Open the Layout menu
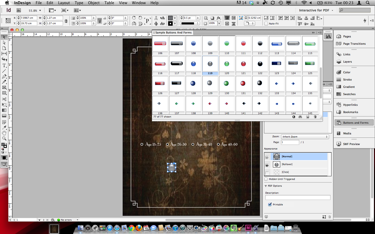This screenshot has width=375, height=234. [x=64, y=3]
